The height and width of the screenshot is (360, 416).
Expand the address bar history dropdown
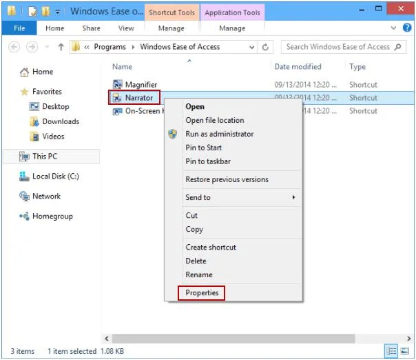coord(252,47)
